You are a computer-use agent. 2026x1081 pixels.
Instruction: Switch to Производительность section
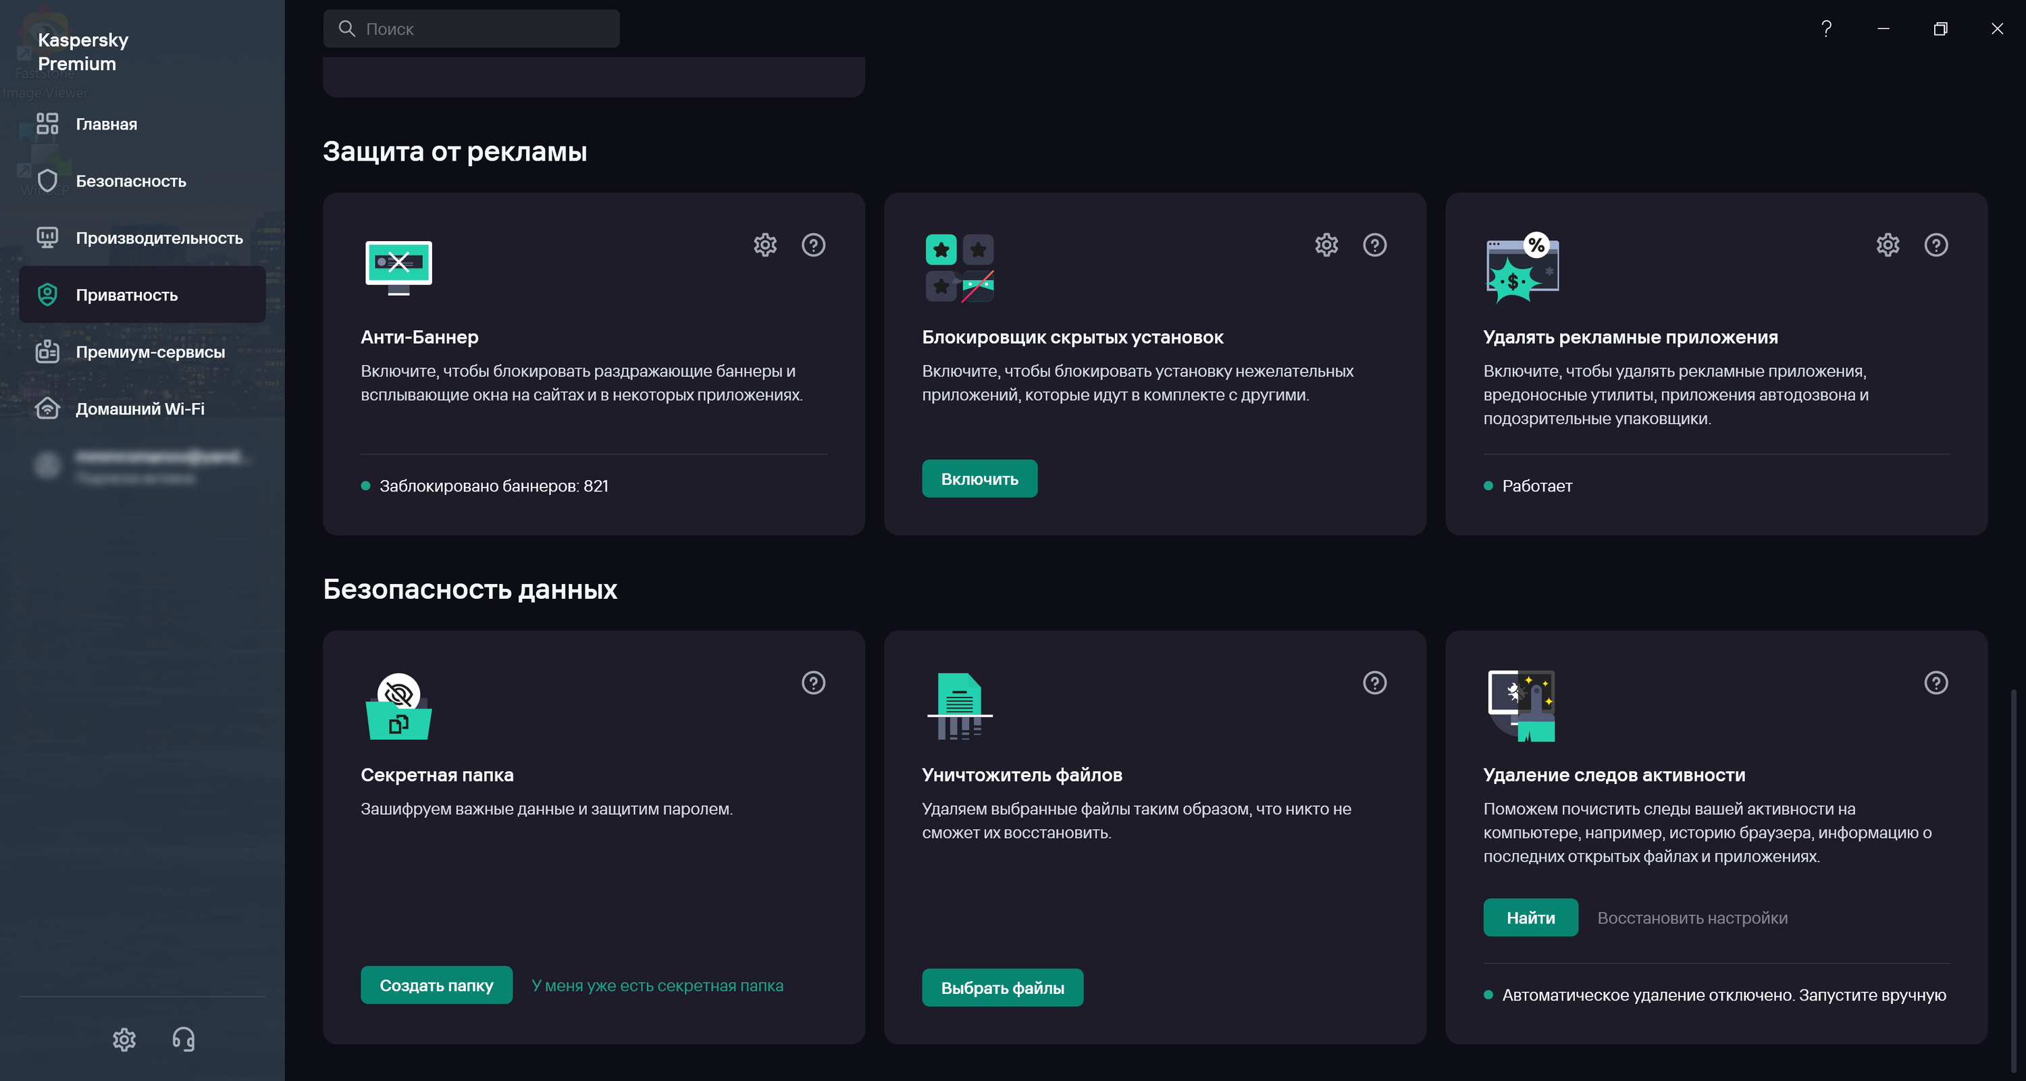(159, 238)
